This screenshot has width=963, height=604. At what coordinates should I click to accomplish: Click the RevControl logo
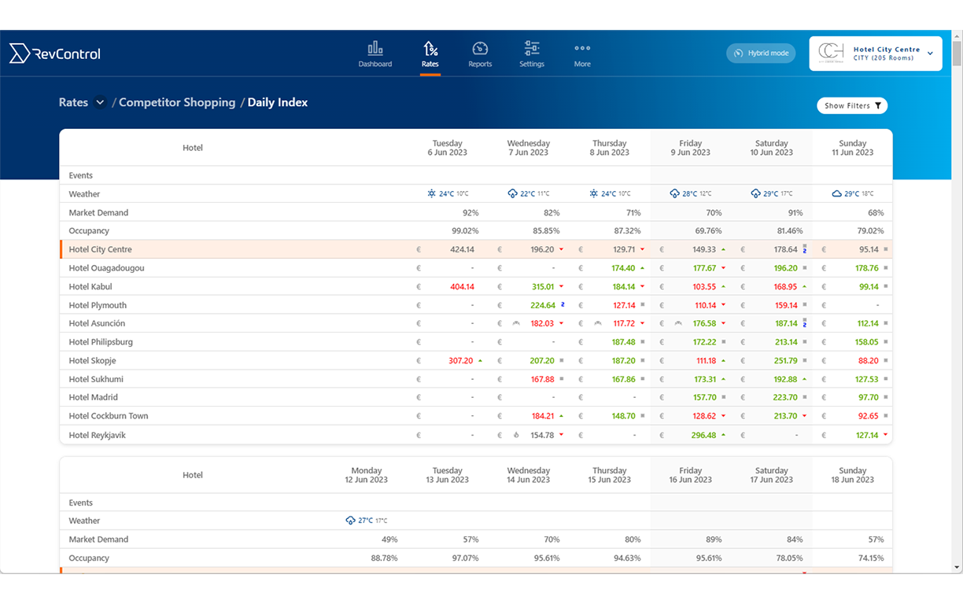pyautogui.click(x=54, y=53)
